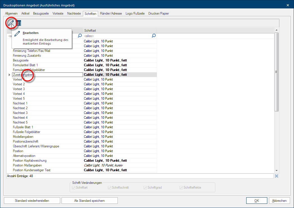Toggle the Schriftschnitt checkbox
The image size is (294, 208).
pos(110,188)
